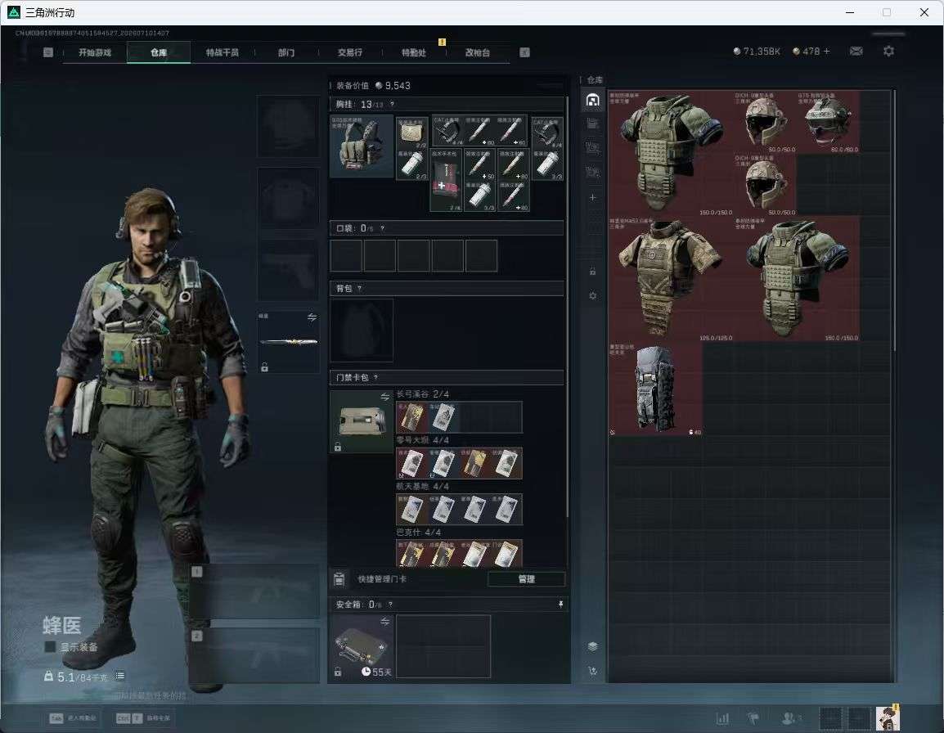Click the stacked layers sort icon
Screen dimensions: 944x733
pyautogui.click(x=592, y=646)
